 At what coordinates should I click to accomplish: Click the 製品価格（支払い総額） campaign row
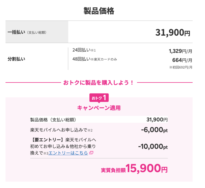click(99, 119)
